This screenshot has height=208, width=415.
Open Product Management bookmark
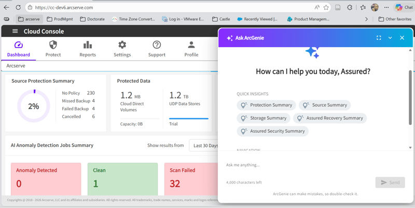(308, 19)
